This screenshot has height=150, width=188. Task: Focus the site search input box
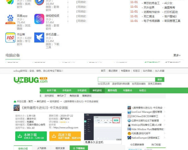127,80
